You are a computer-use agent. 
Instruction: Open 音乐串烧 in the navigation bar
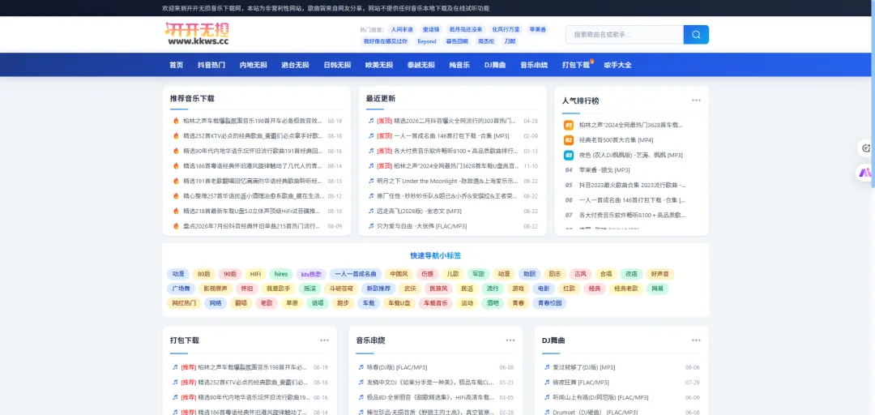point(534,65)
